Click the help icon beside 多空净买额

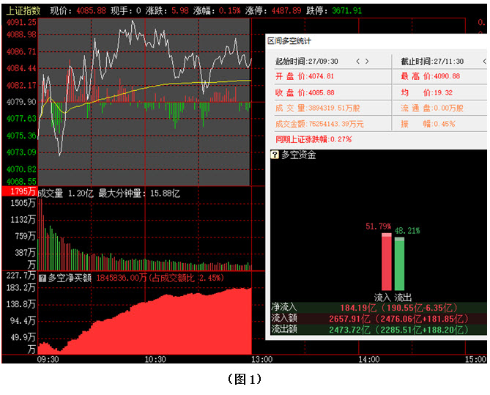(42, 278)
